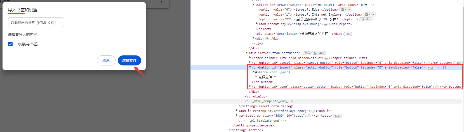Click the ellipsis in the collapsed div below description
The height and width of the screenshot is (132, 464).
(267, 39)
